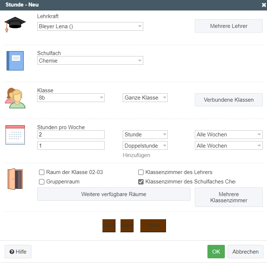Click the hours field containing 2
The height and width of the screenshot is (263, 267).
(71, 135)
